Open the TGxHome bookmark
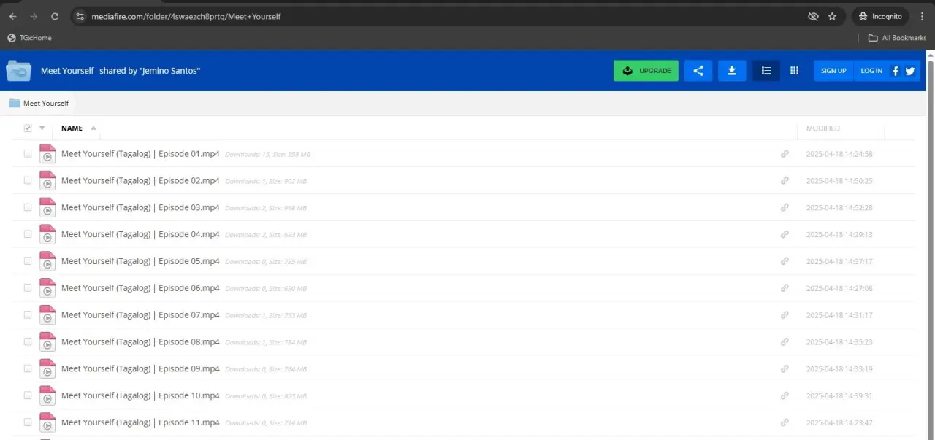Image resolution: width=935 pixels, height=440 pixels. pos(30,38)
